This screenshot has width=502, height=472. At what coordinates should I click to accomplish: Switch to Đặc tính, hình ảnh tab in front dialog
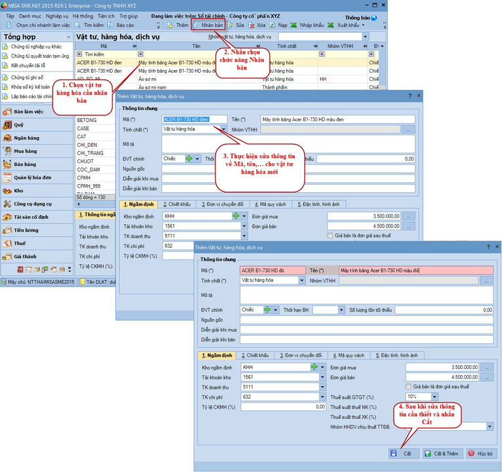coord(397,355)
